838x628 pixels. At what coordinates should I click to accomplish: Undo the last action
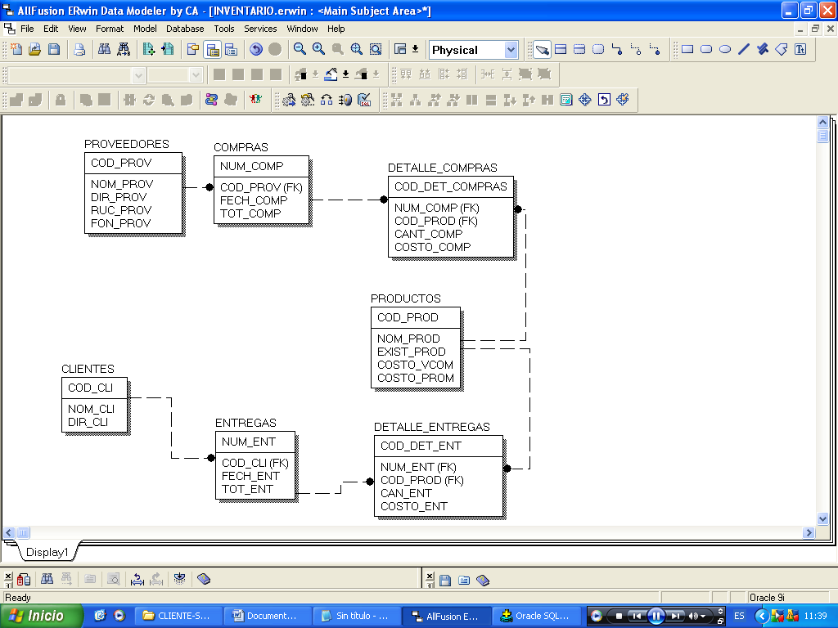coord(255,49)
